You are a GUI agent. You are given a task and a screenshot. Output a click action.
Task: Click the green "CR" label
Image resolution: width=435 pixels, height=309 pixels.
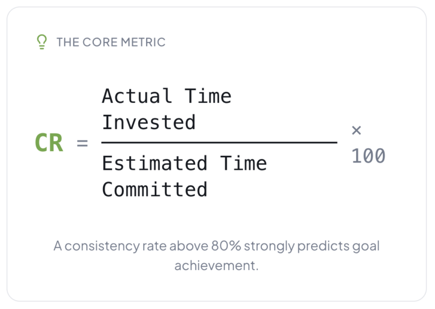pyautogui.click(x=49, y=143)
